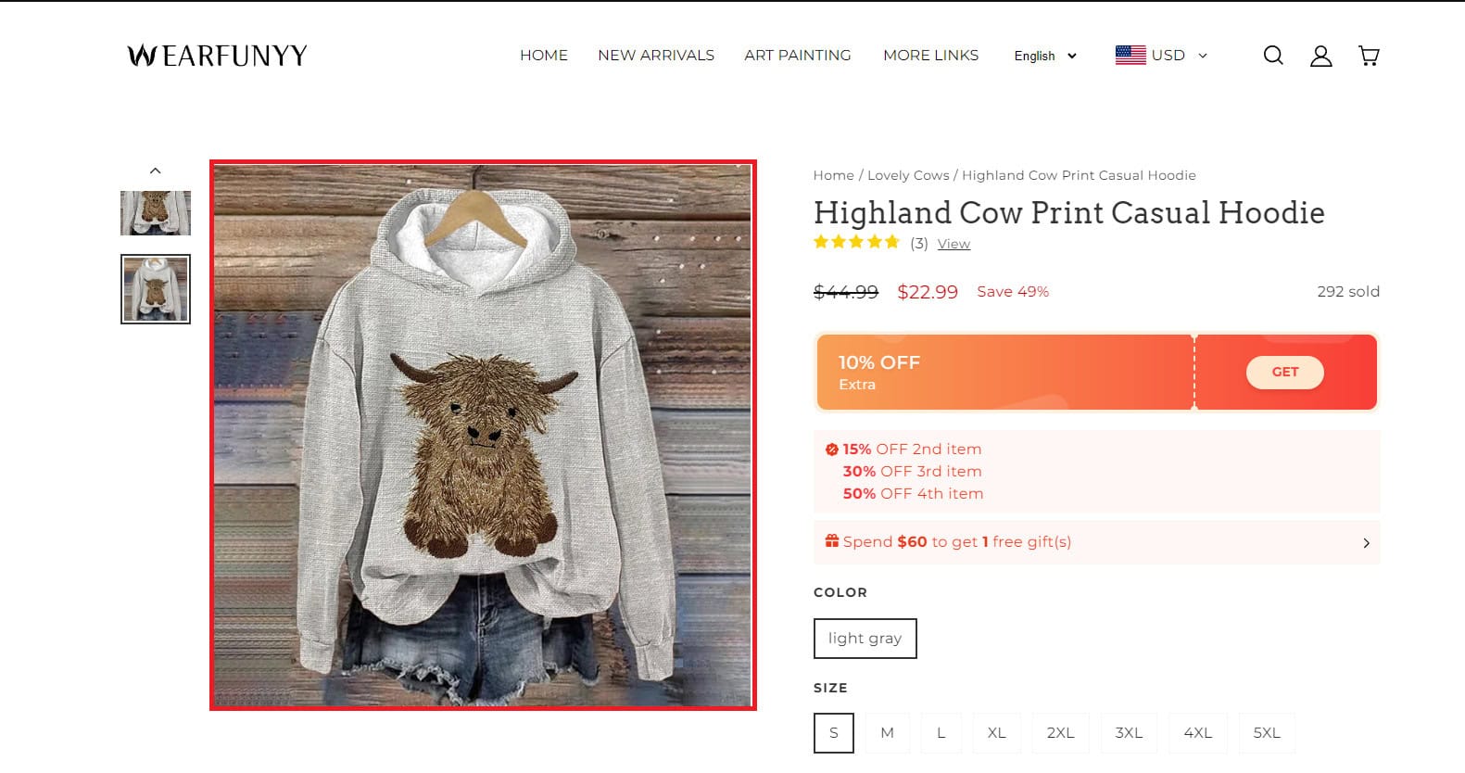Expand the English language dropdown
Viewport: 1465px width, 773px height.
click(x=1044, y=56)
